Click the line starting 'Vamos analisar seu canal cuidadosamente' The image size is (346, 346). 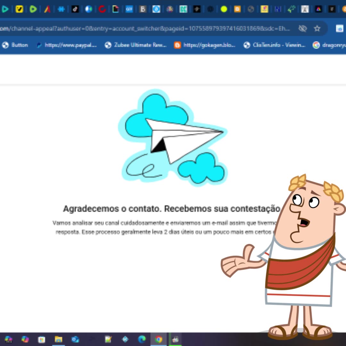tap(164, 223)
